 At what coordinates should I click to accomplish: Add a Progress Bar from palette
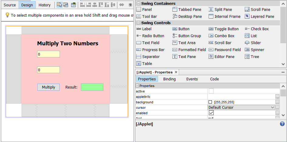click(150, 50)
